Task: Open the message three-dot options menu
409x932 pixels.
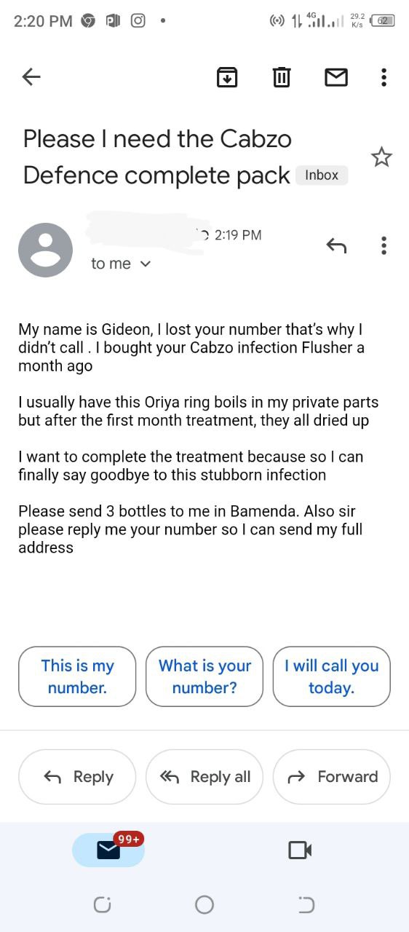Action: coord(384,246)
